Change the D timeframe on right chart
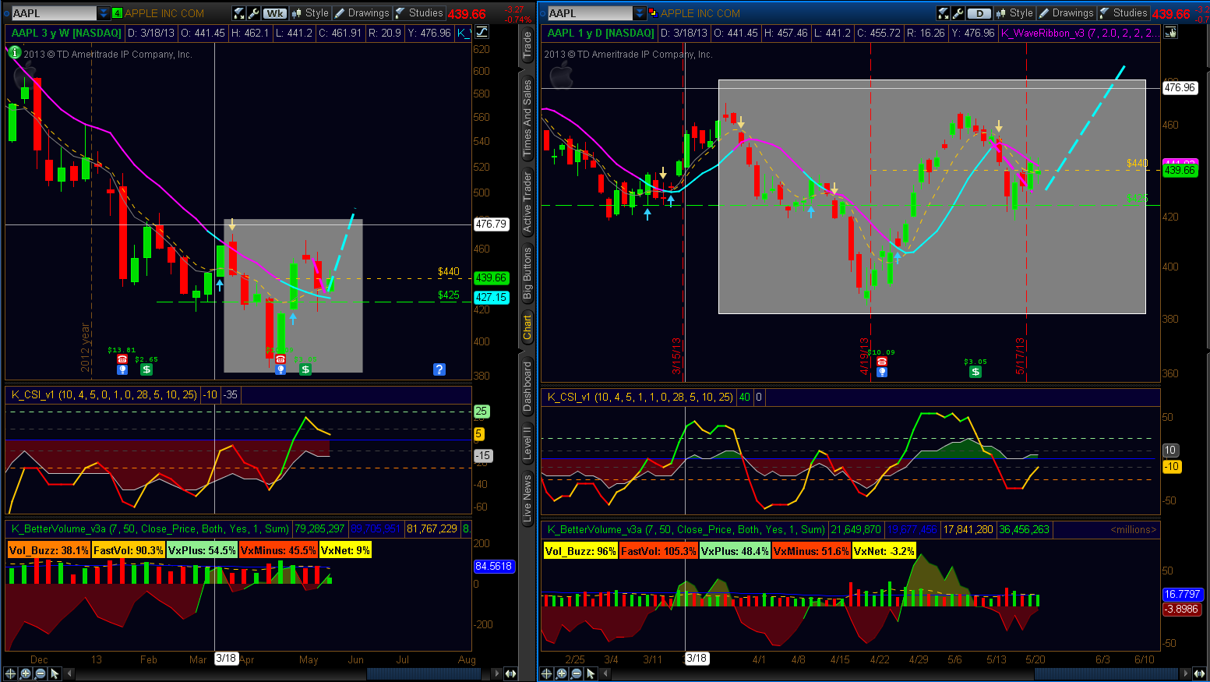Viewport: 1210px width, 682px height. click(979, 13)
